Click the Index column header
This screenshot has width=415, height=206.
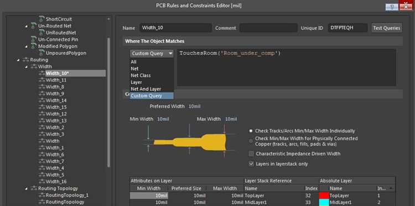pos(312,188)
